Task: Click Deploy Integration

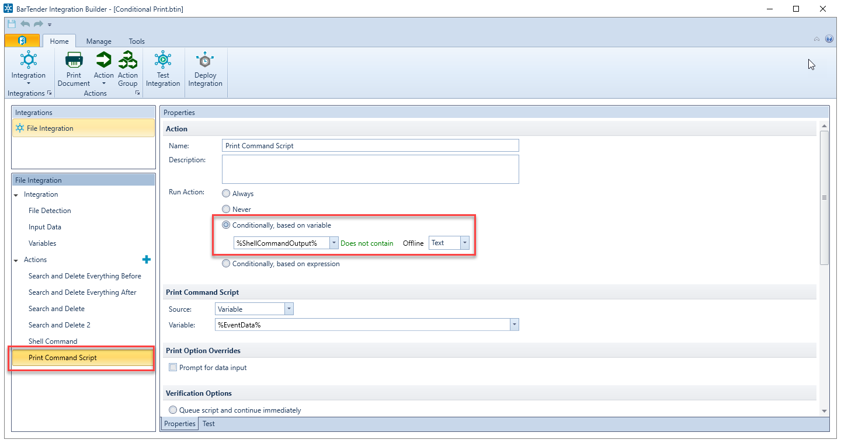Action: (205, 69)
